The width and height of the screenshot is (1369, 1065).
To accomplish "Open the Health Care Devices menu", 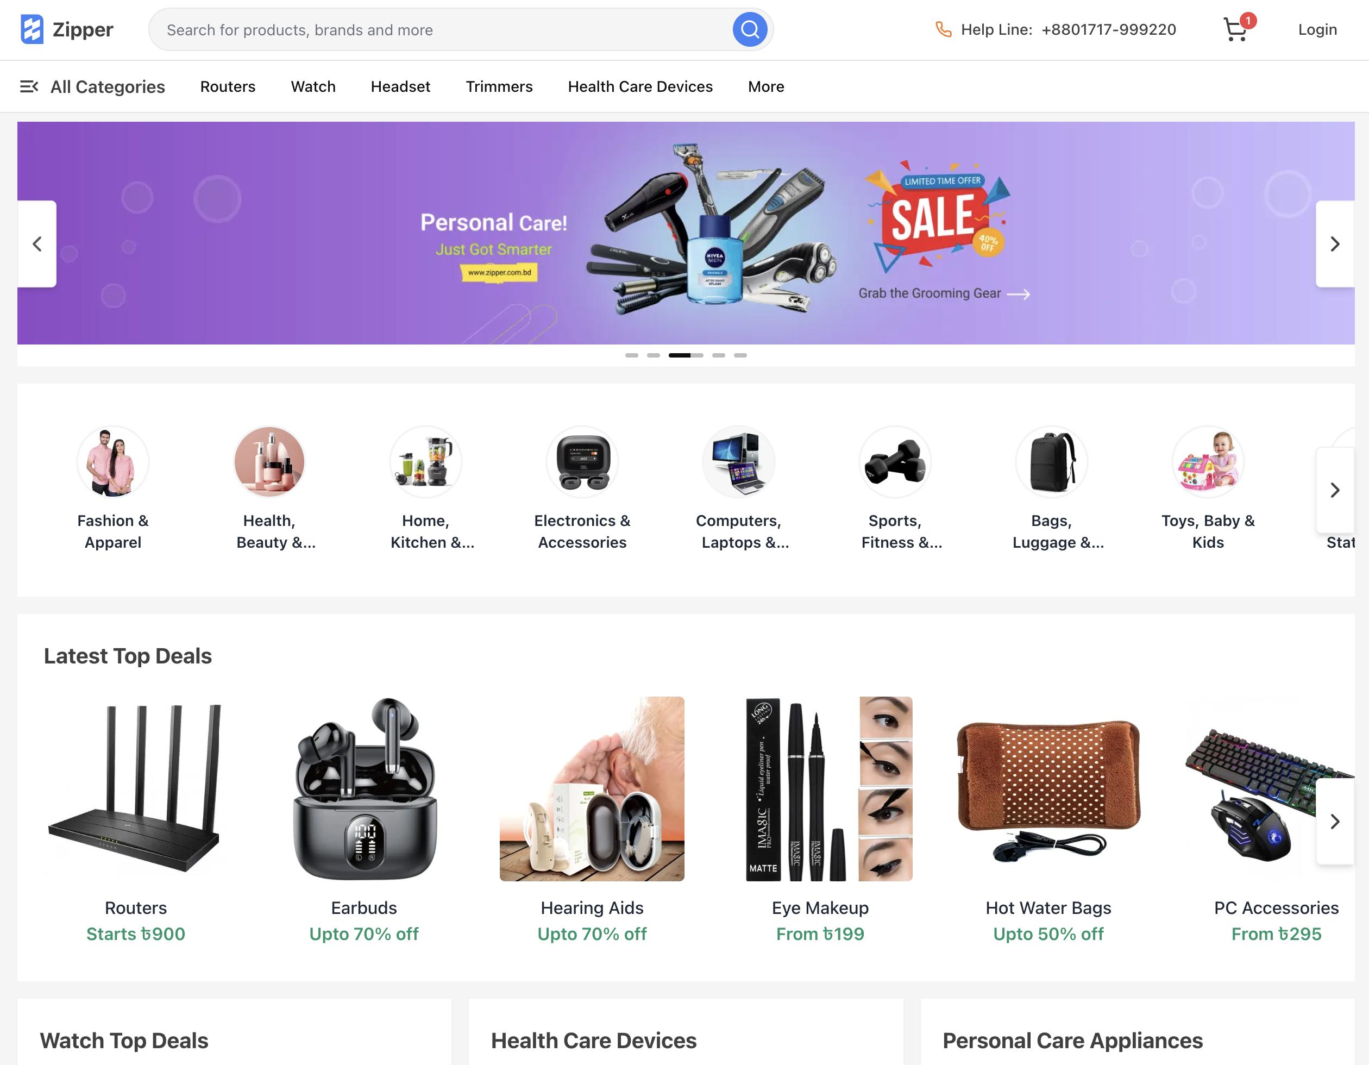I will 640,86.
